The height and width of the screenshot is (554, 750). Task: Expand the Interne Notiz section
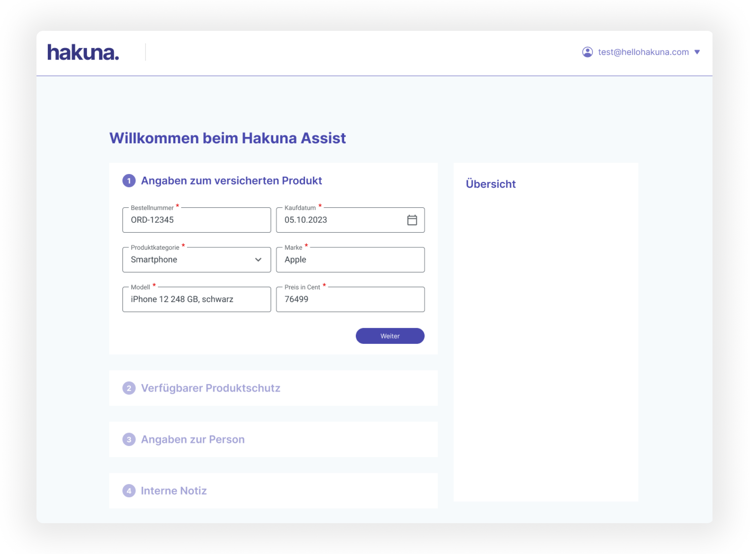coord(173,491)
